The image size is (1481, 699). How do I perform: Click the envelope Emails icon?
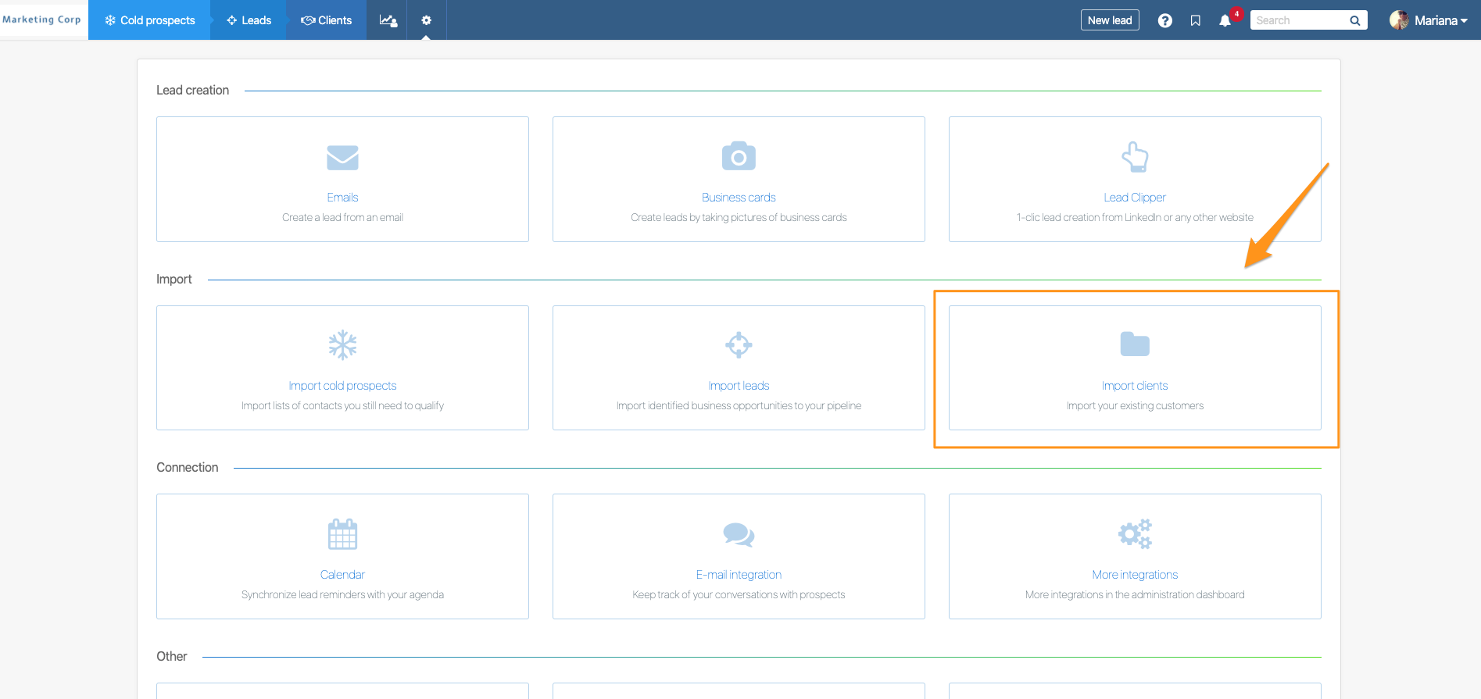(x=342, y=158)
